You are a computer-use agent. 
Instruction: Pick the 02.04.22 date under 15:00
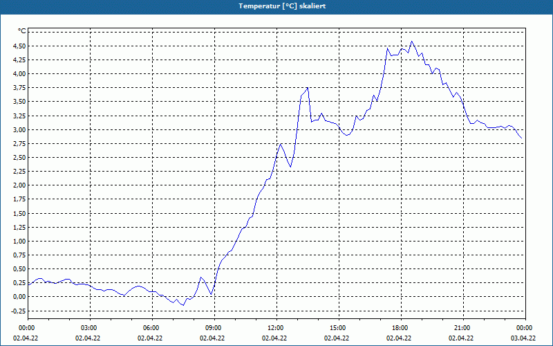click(x=337, y=338)
